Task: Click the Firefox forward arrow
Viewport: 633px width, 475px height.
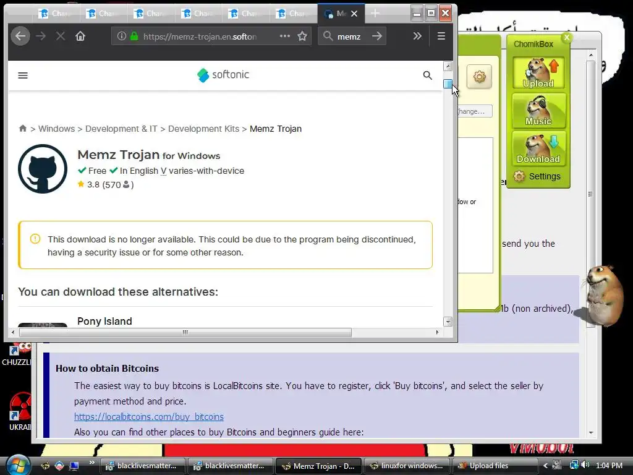Action: pyautogui.click(x=41, y=36)
